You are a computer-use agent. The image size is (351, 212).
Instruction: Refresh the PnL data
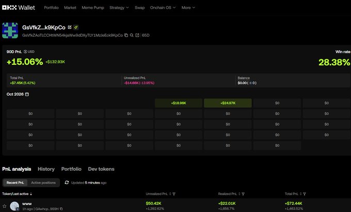click(x=67, y=183)
